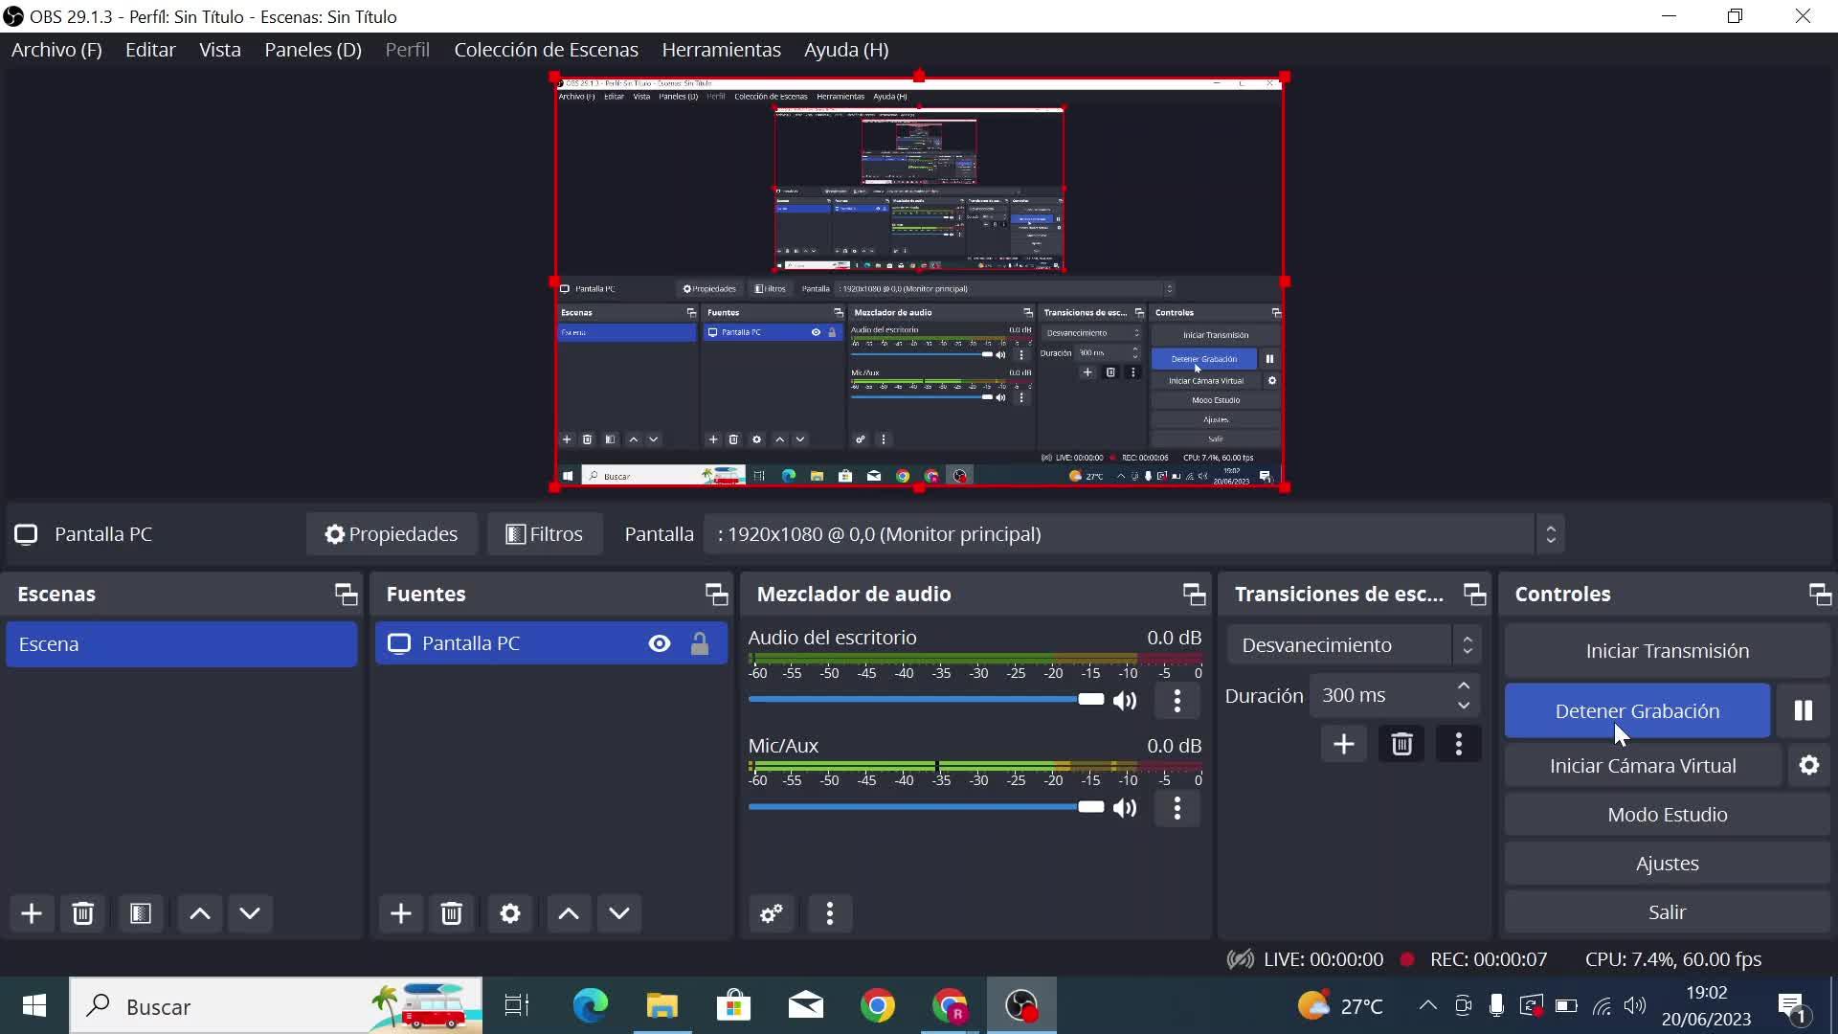
Task: Click the Detener Grabación button
Action: pos(1636,710)
